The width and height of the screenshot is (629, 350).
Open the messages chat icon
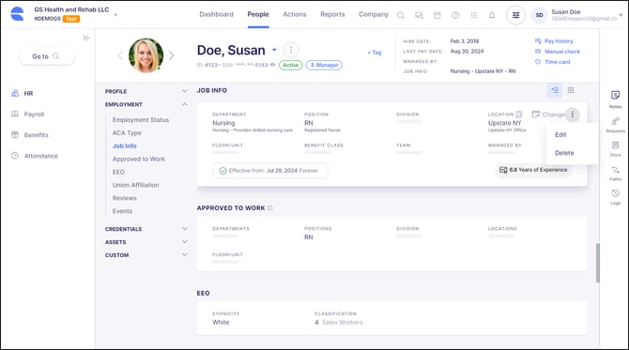pos(419,15)
